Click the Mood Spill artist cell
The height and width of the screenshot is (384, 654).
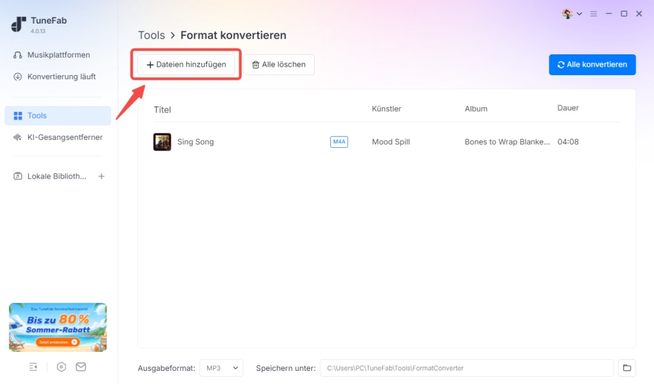coord(391,142)
